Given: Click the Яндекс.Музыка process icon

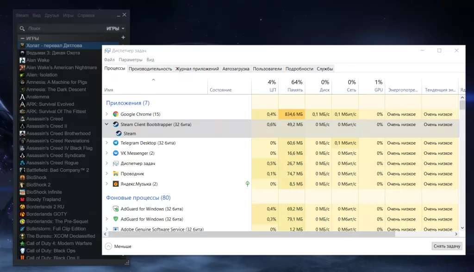Looking at the screenshot, I should click(116, 184).
